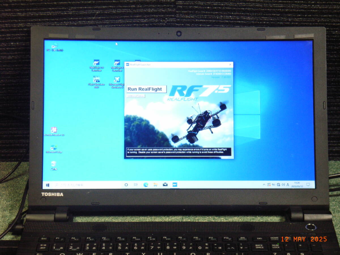Select the RealFlight Launcher taskbar button
Screen dimensions: 340x255
(175, 185)
